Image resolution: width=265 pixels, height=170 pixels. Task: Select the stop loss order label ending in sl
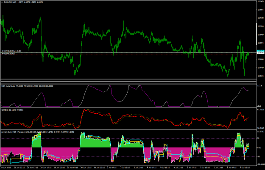[x=8, y=54]
